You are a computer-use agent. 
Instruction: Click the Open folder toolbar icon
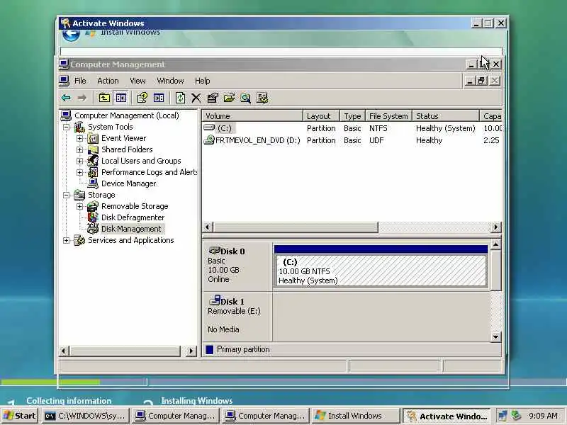(229, 98)
